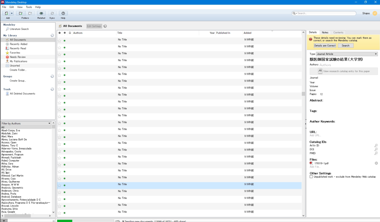Remove attached file 170310-1.pdf icon
This screenshot has width=380, height=222.
pyautogui.click(x=376, y=163)
